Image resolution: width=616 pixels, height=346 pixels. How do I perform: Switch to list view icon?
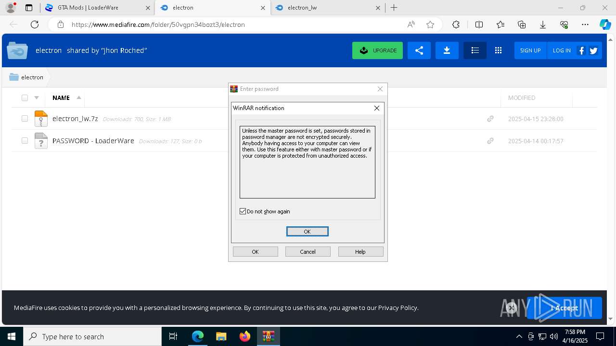(x=475, y=50)
